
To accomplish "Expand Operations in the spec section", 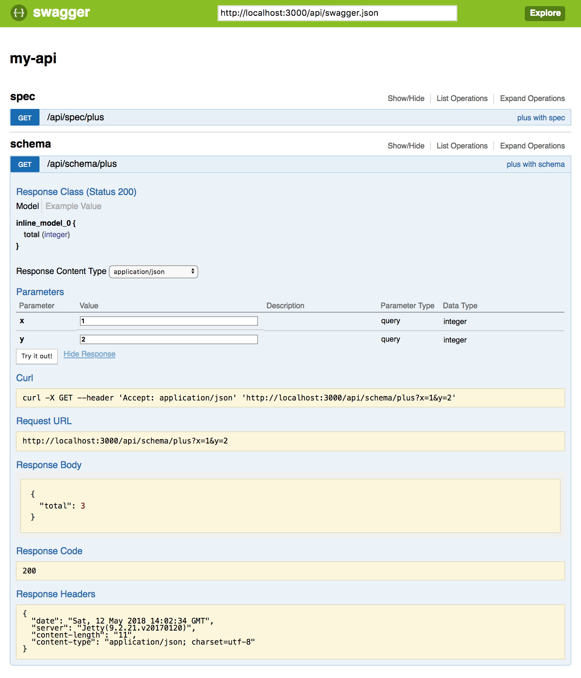I will tap(532, 98).
